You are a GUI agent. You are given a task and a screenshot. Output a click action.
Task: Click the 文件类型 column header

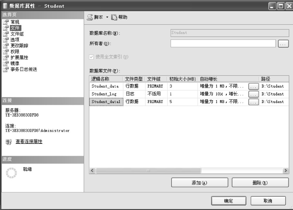click(134, 79)
